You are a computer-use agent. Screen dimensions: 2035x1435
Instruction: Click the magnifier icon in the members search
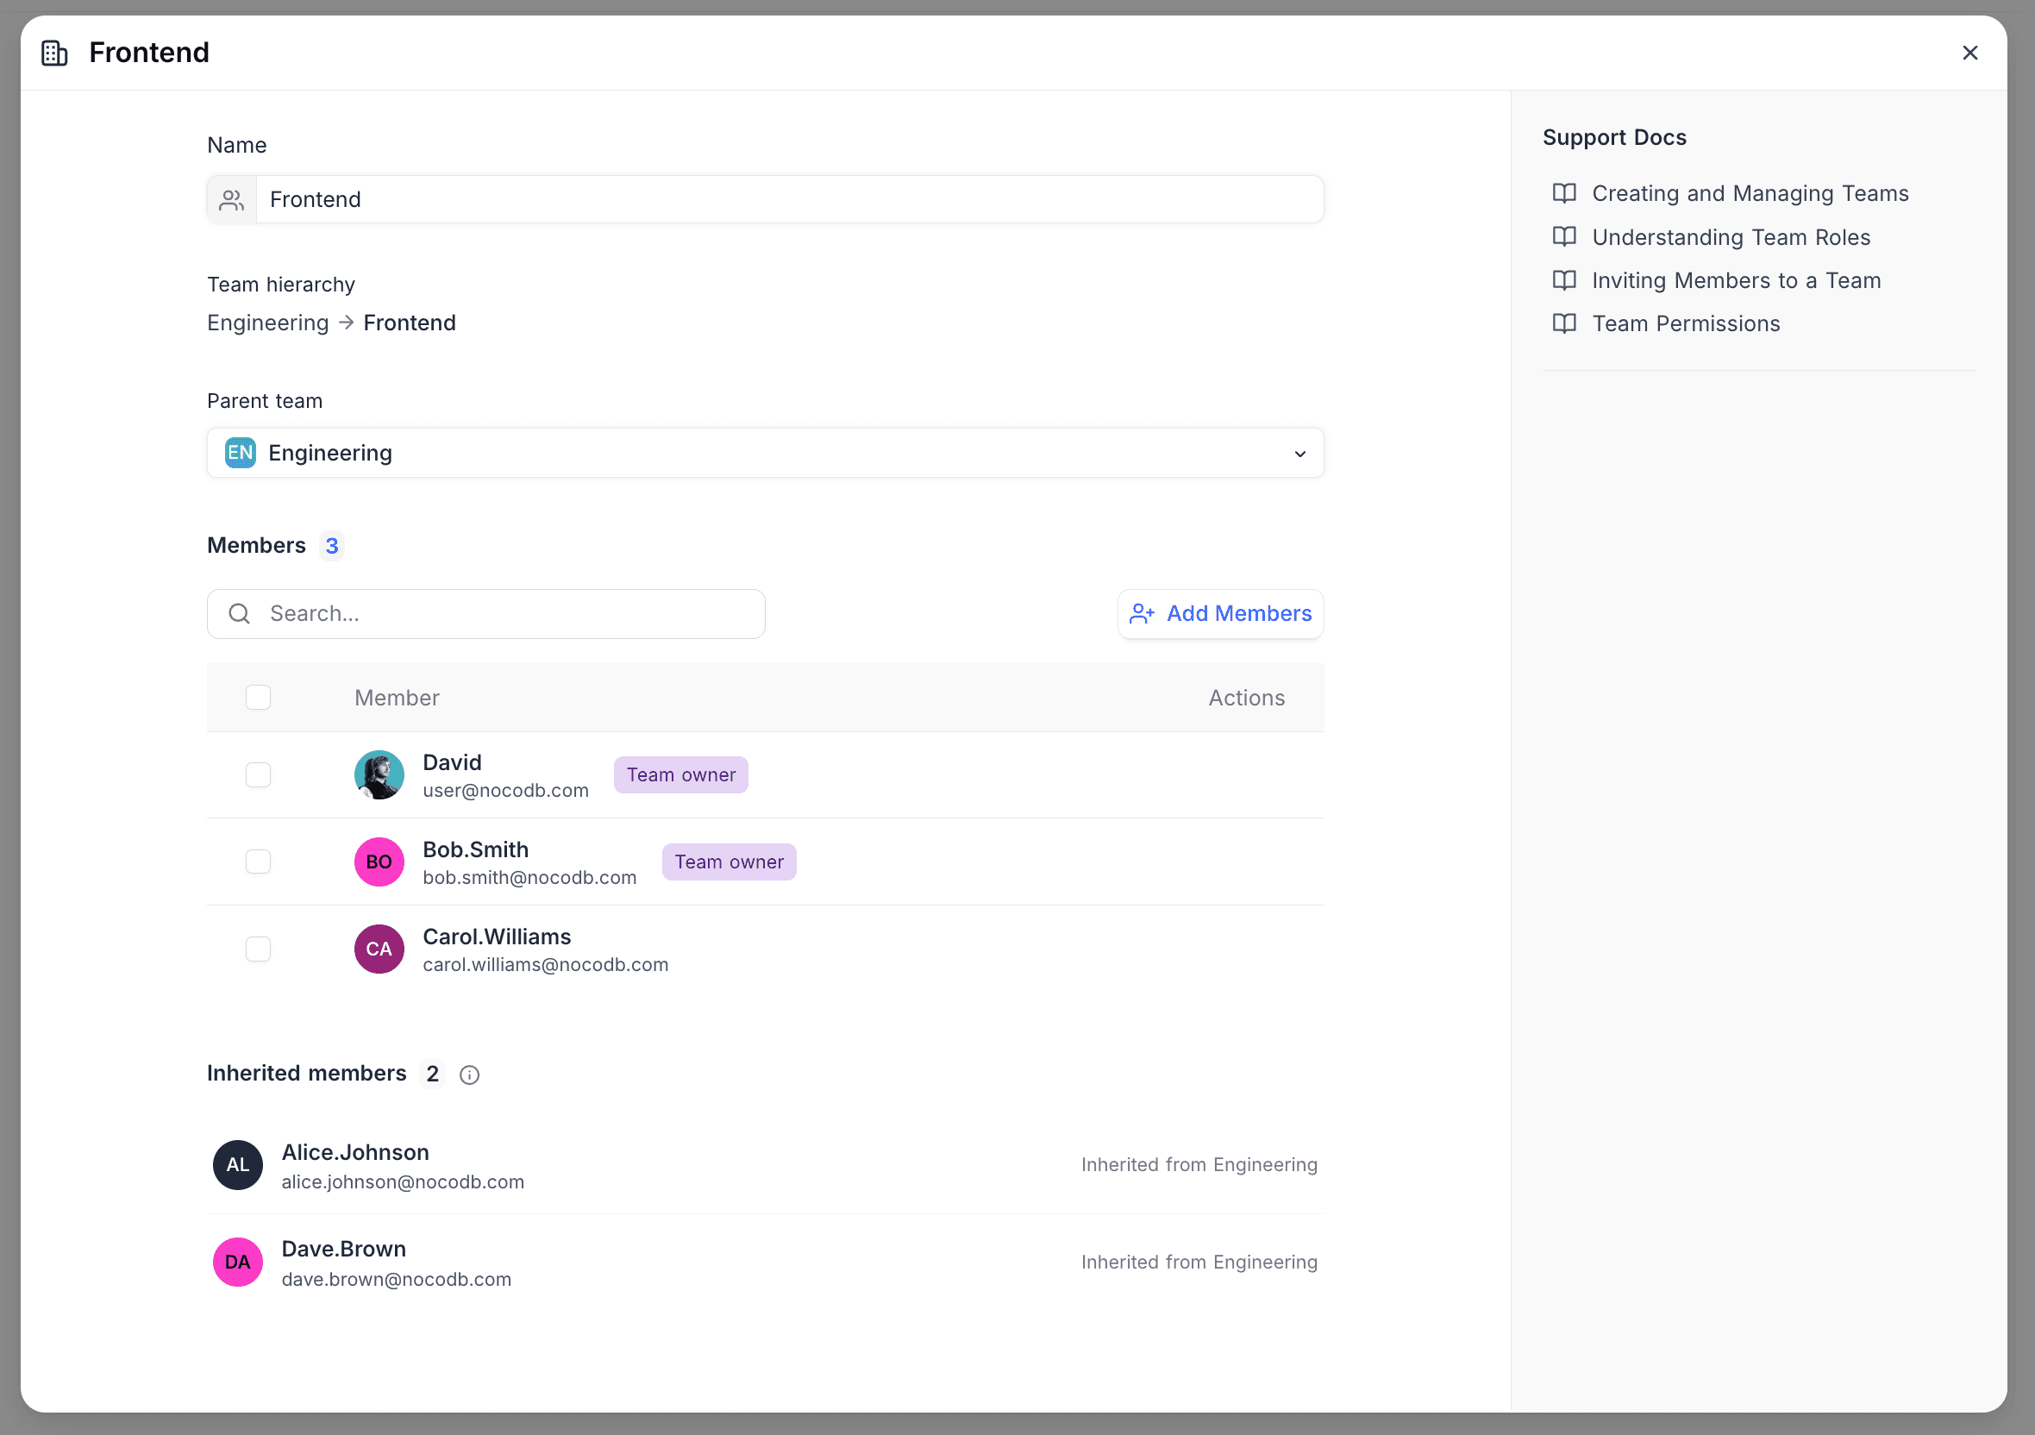(240, 614)
